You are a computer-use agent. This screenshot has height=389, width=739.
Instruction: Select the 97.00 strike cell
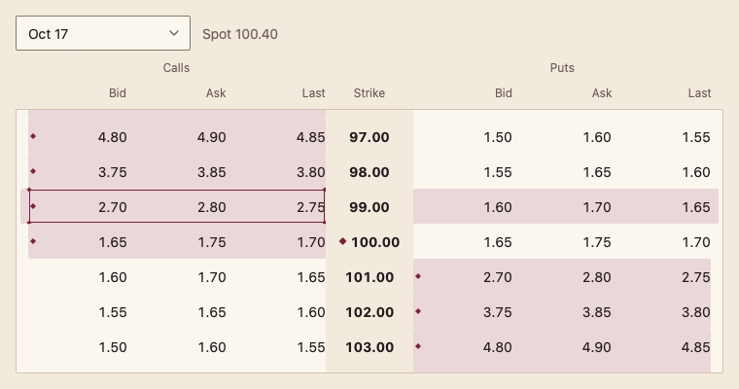click(369, 137)
